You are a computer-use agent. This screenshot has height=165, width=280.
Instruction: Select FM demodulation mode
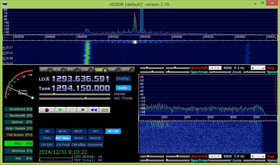73,70
